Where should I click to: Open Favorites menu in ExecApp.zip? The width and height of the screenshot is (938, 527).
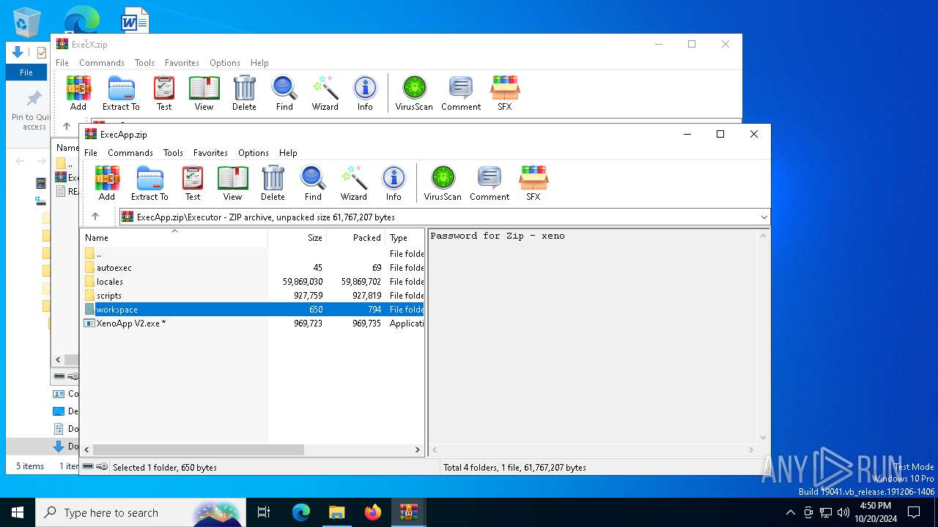210,153
